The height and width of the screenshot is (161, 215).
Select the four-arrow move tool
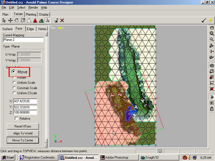click(10, 20)
